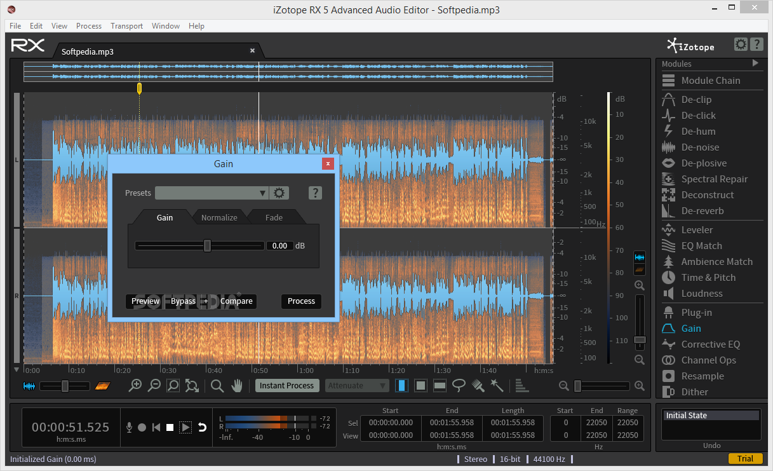The height and width of the screenshot is (471, 773).
Task: Expand the Modules panel arrow
Action: tap(755, 63)
